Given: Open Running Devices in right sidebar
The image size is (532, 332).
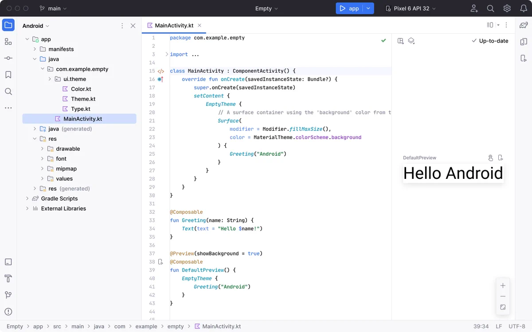Looking at the screenshot, I should click(524, 58).
